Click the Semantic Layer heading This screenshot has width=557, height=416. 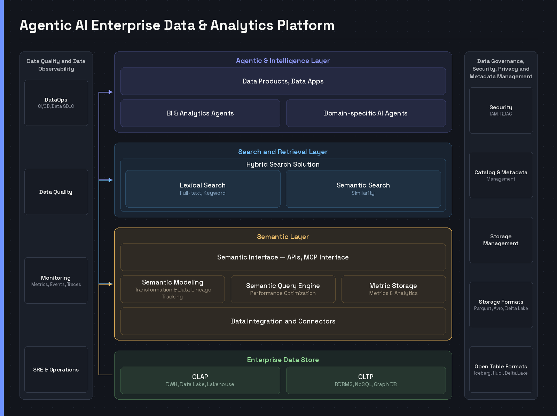tap(283, 237)
